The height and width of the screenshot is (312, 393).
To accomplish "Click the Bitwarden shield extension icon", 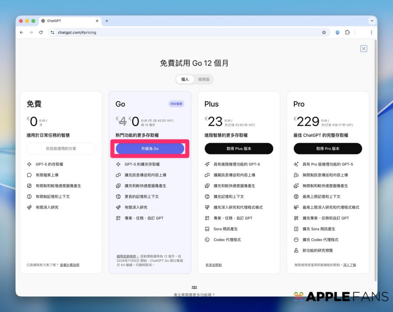I will coord(337,33).
